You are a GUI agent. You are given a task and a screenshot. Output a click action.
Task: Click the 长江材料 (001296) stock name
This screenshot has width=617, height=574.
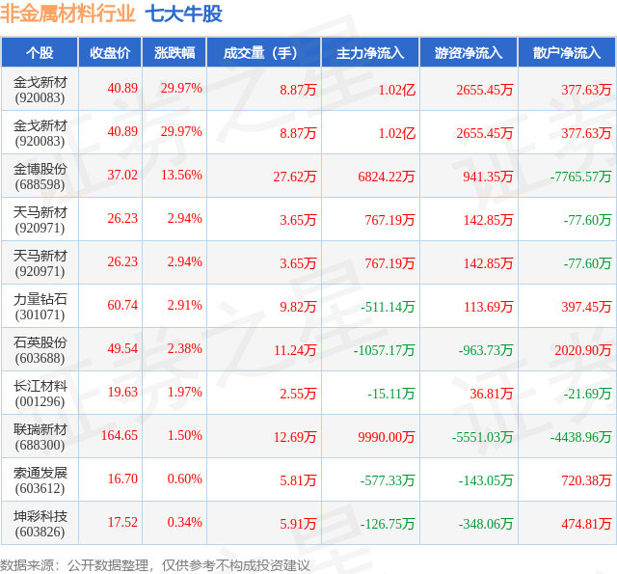[x=40, y=394]
